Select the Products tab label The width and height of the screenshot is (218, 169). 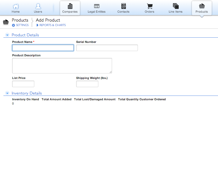[202, 12]
